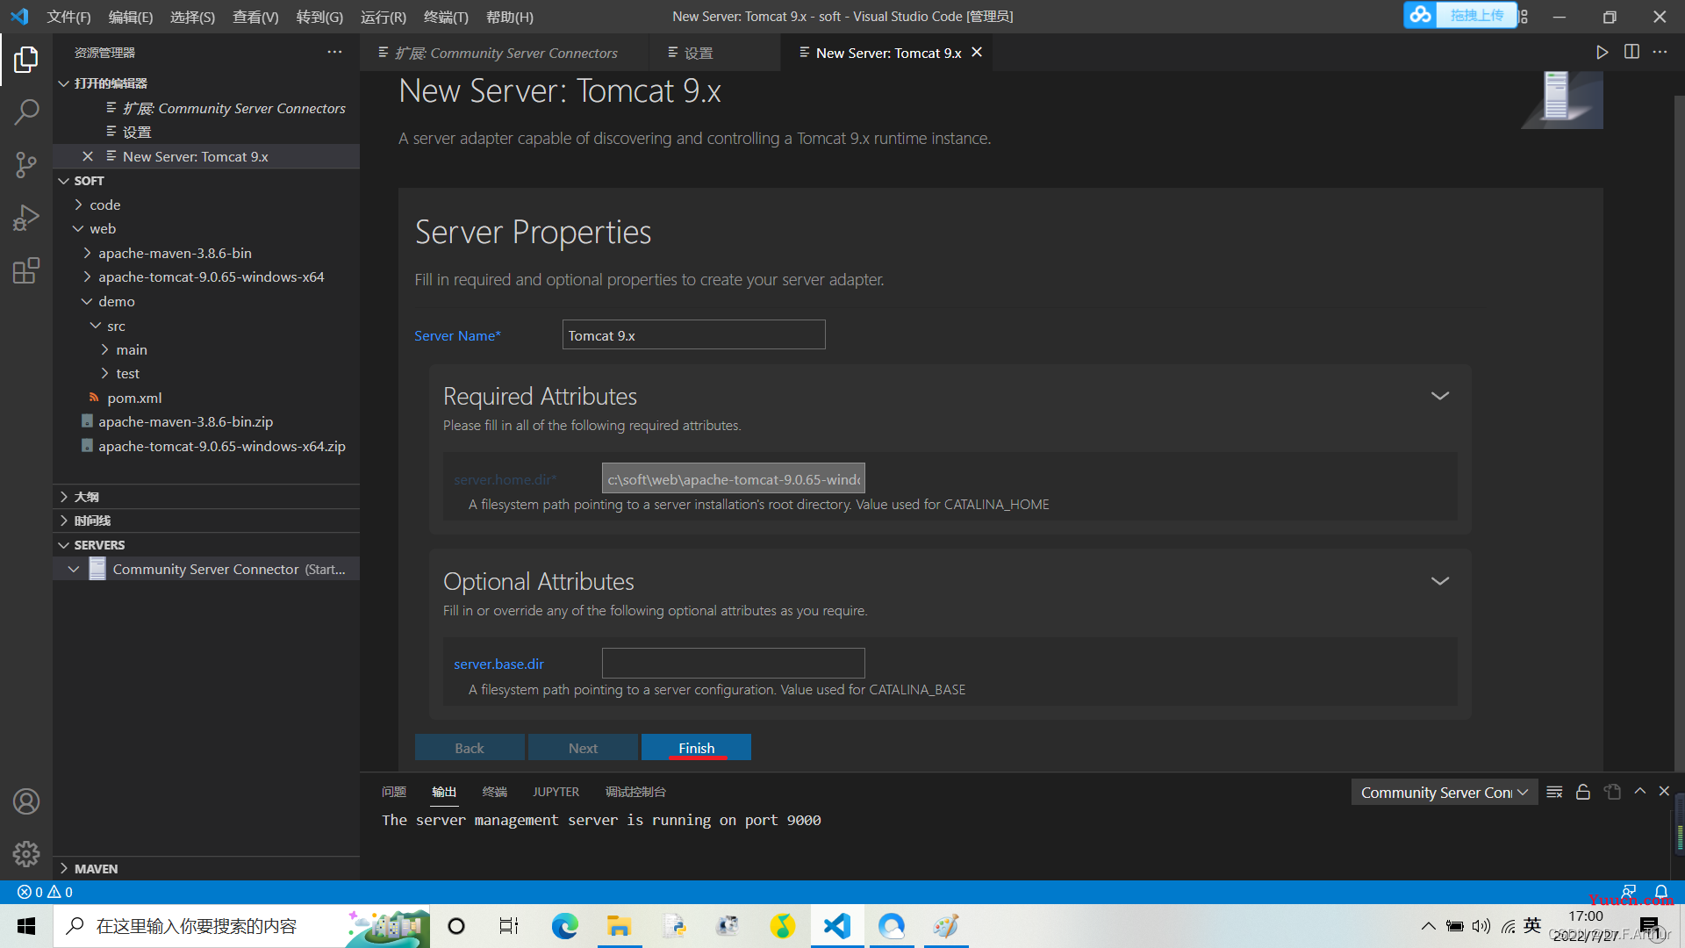The width and height of the screenshot is (1685, 948).
Task: Click the Extensions icon in sidebar
Action: point(25,269)
